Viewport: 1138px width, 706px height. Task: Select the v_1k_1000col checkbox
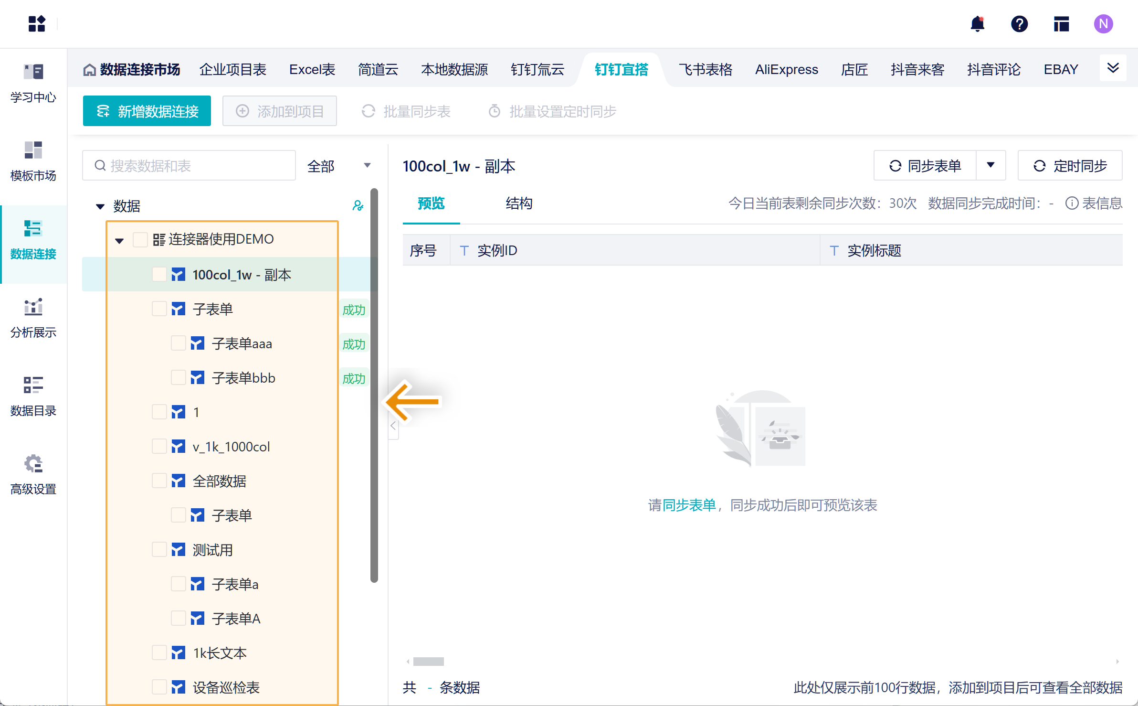pyautogui.click(x=159, y=447)
